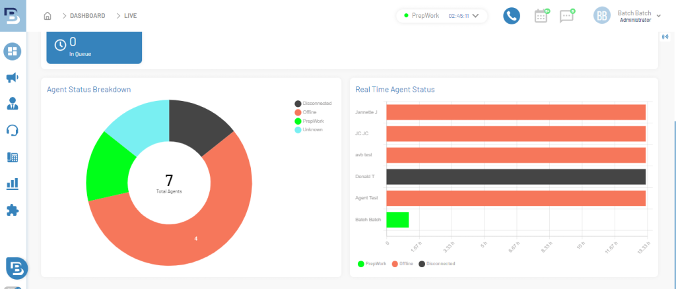Click the clock icon on In Queue card
Viewport: 676px width, 289px height.
pos(60,46)
